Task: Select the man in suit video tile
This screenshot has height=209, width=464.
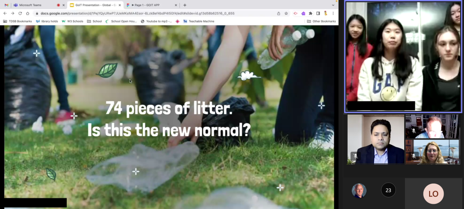Action: pos(376,139)
